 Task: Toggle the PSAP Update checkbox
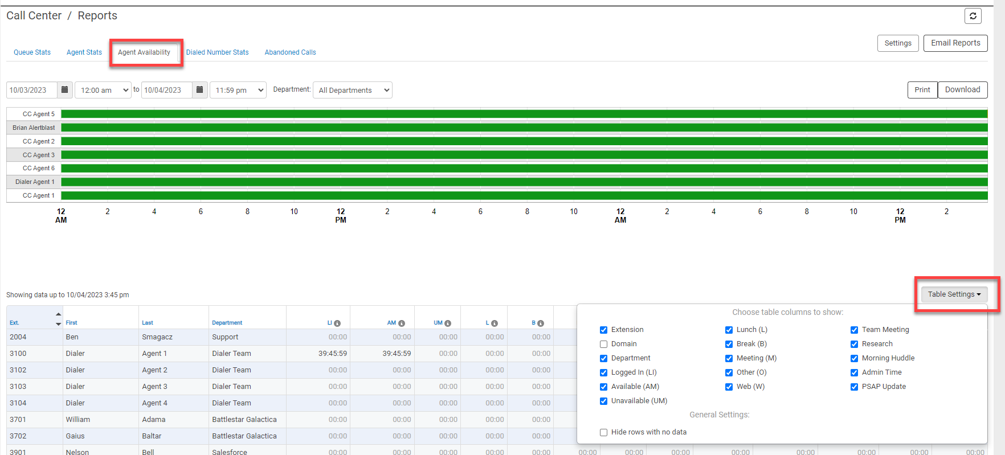[x=854, y=387]
